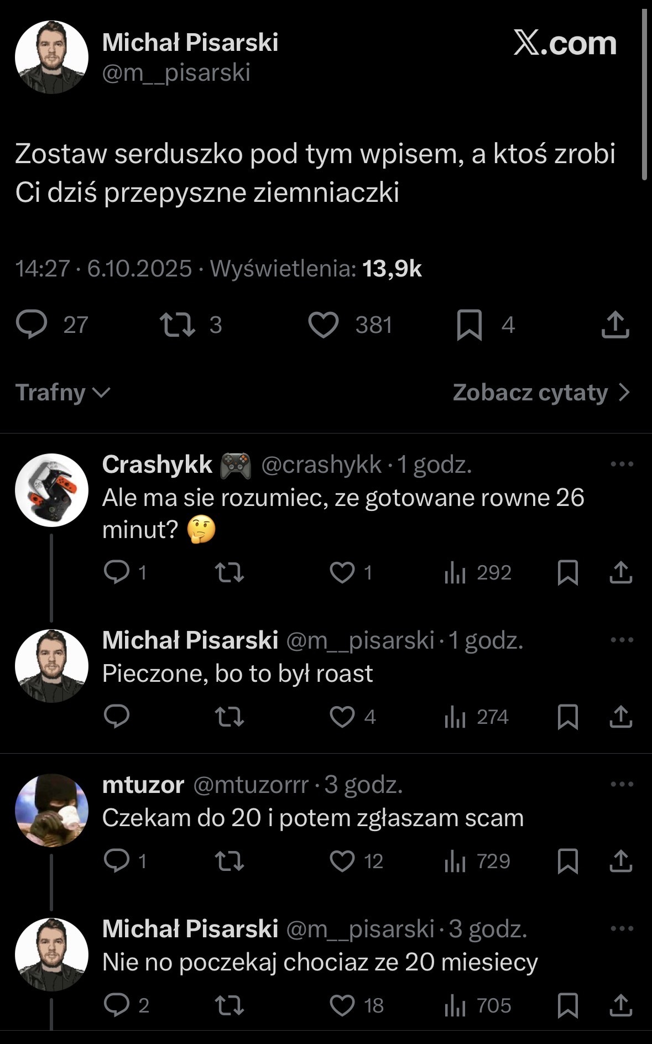Viewport: 652px width, 1044px height.
Task: Like the 'Pieczone, bo to był roast' reply
Action: [x=342, y=717]
